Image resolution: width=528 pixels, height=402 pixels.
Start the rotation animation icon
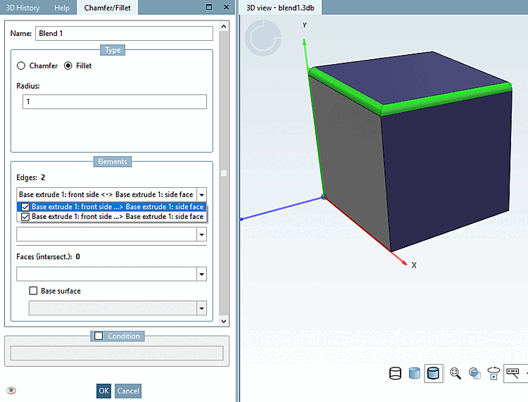[494, 373]
